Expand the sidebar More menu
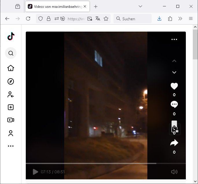This screenshot has width=198, height=184. click(11, 146)
